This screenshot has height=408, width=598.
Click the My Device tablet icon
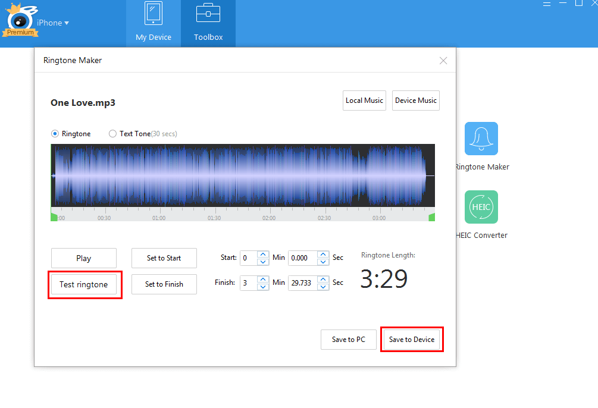tap(153, 14)
